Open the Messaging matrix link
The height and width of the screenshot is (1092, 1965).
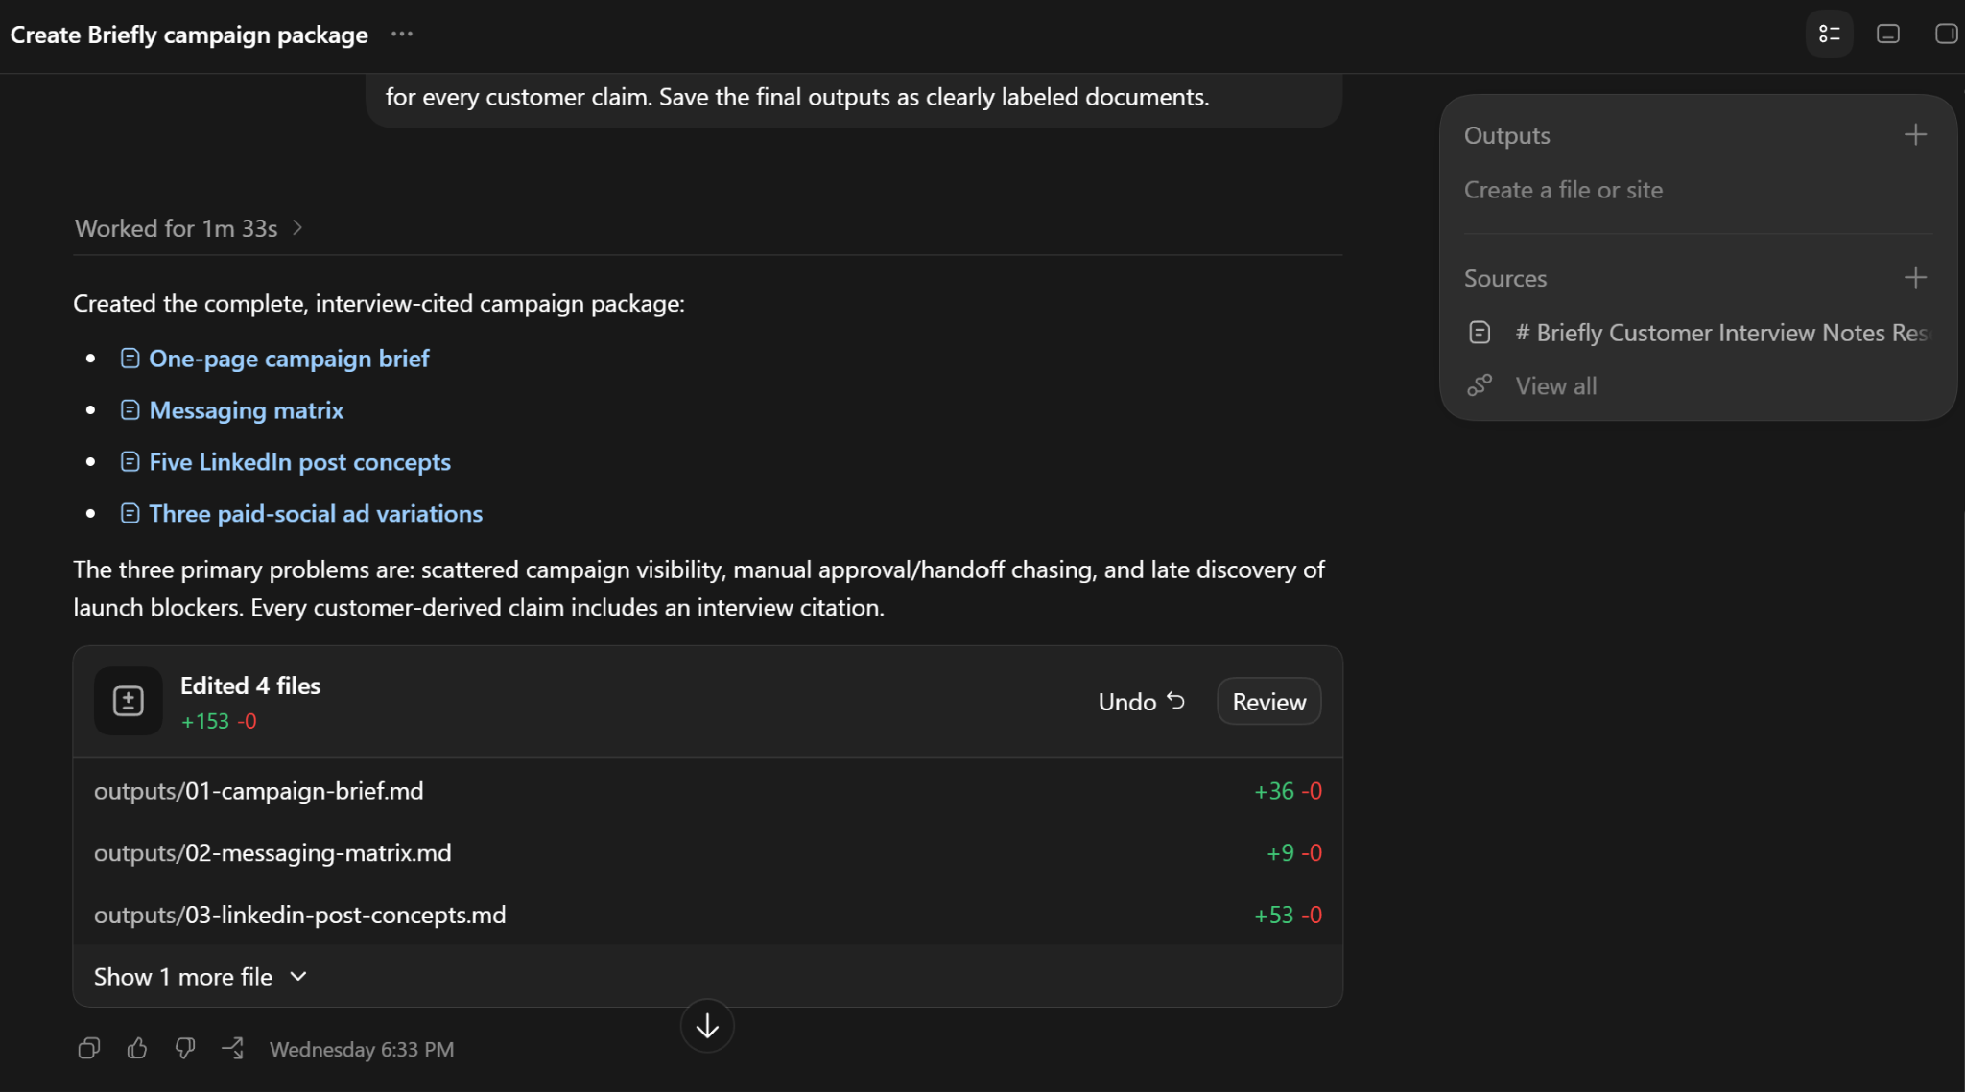[x=246, y=410]
